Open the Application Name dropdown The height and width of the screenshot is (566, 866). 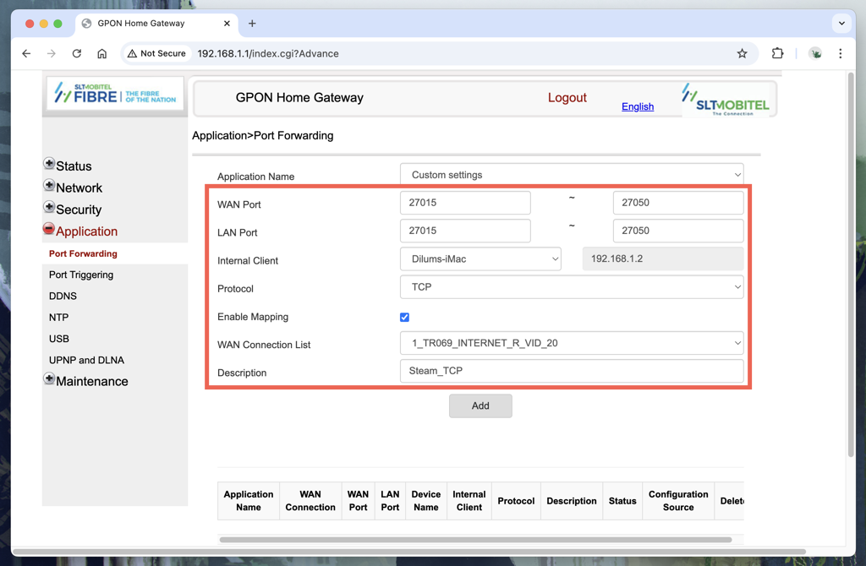571,175
